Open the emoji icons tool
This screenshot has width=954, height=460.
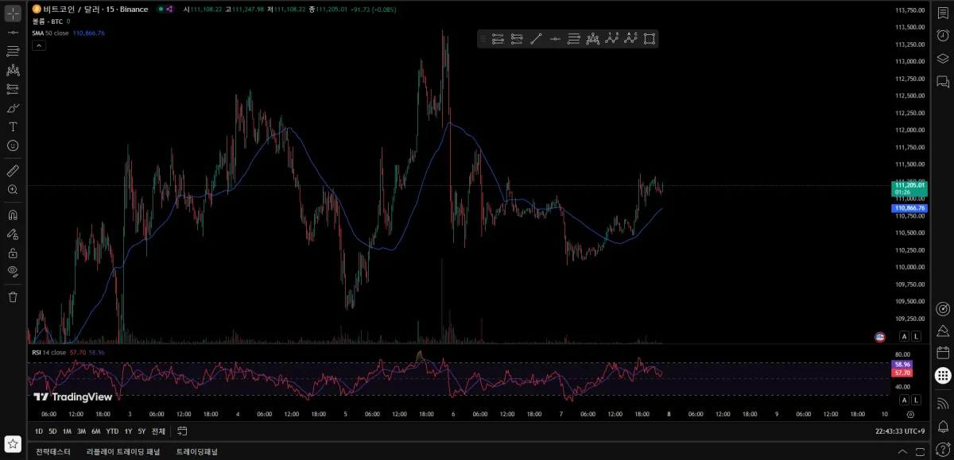[13, 145]
